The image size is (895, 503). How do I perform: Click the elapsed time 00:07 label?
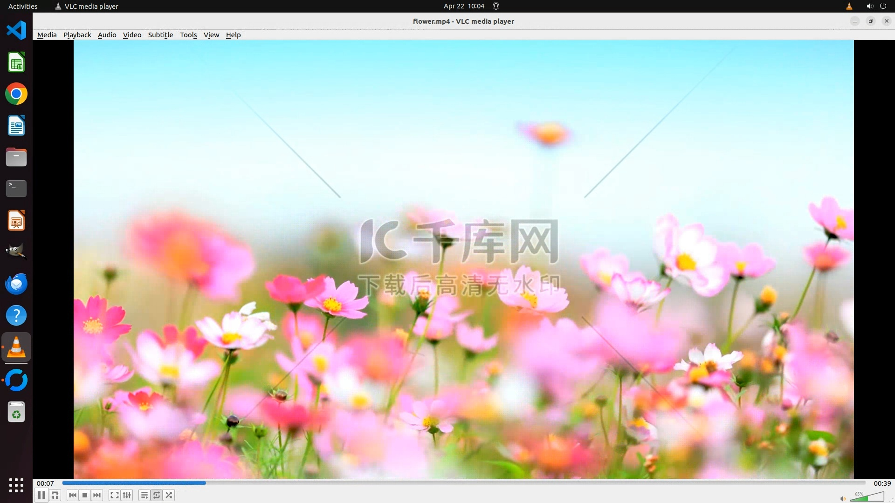point(45,483)
